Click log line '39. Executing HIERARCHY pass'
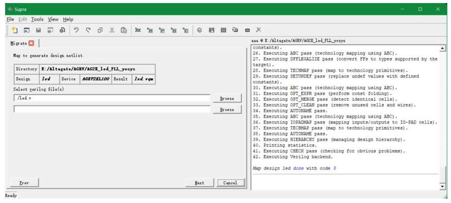 (x=329, y=140)
